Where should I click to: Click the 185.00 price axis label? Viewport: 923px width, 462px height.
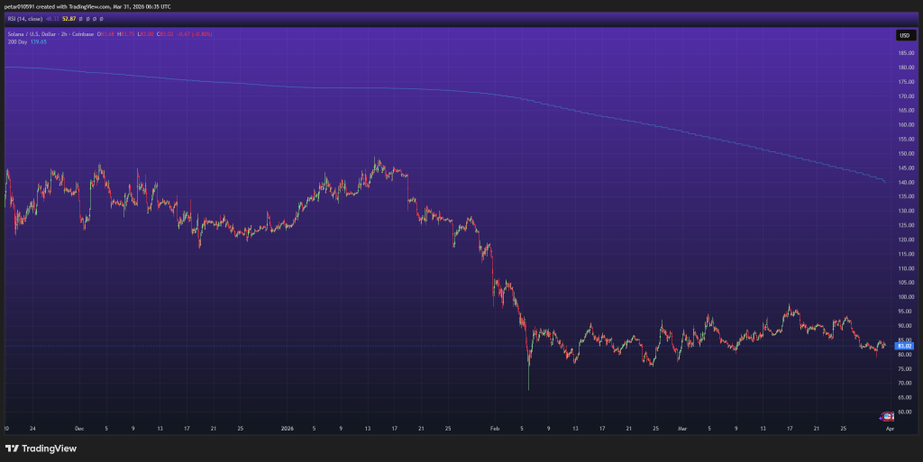(x=906, y=53)
